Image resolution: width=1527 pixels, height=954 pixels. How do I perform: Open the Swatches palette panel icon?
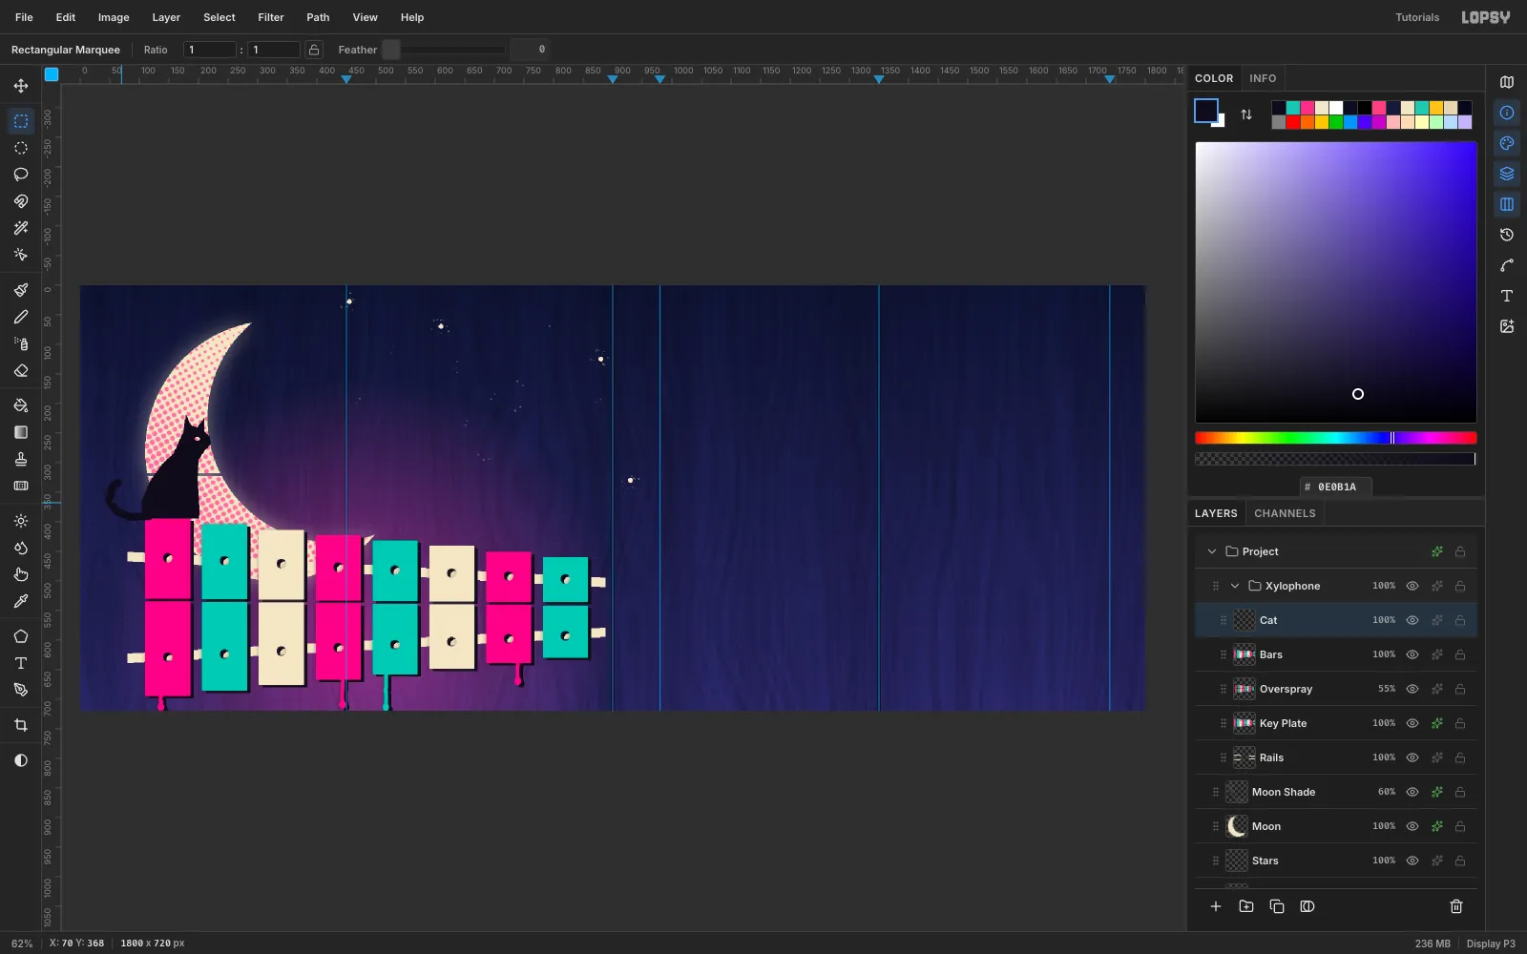coord(1507,143)
